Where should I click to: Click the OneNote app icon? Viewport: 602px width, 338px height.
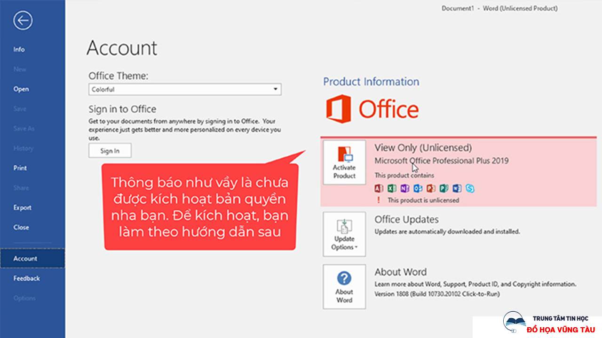[405, 189]
